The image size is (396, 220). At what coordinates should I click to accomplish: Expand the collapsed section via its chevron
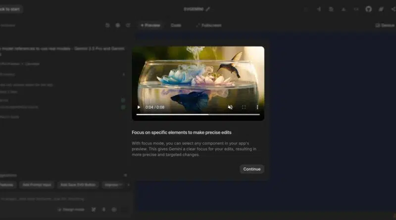[x=123, y=75]
